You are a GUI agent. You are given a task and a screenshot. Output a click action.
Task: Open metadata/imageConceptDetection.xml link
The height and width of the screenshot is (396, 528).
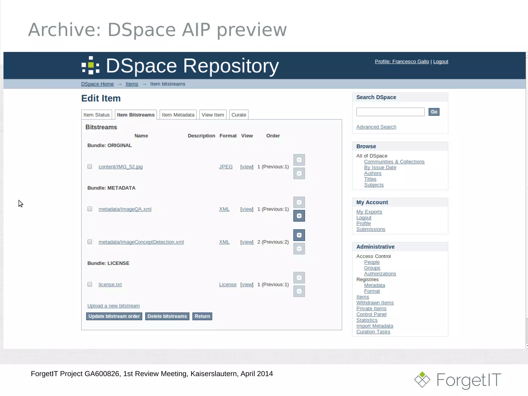coord(141,242)
